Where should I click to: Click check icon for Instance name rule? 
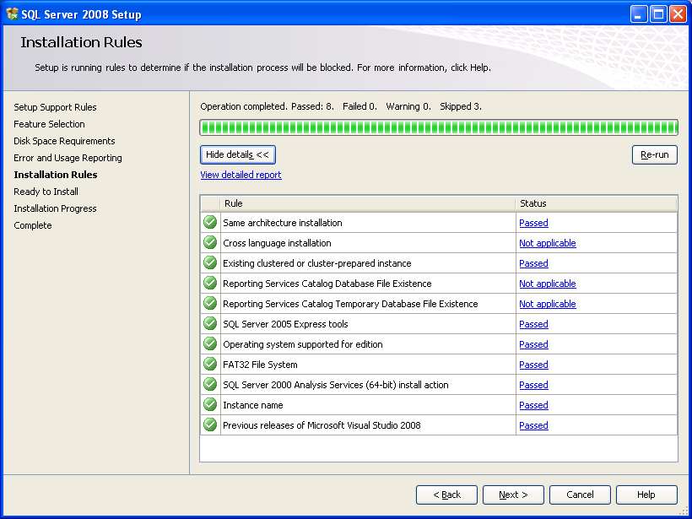click(x=210, y=405)
